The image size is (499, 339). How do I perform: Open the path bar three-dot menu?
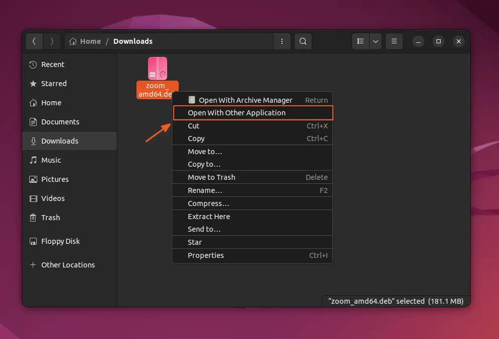pos(281,41)
